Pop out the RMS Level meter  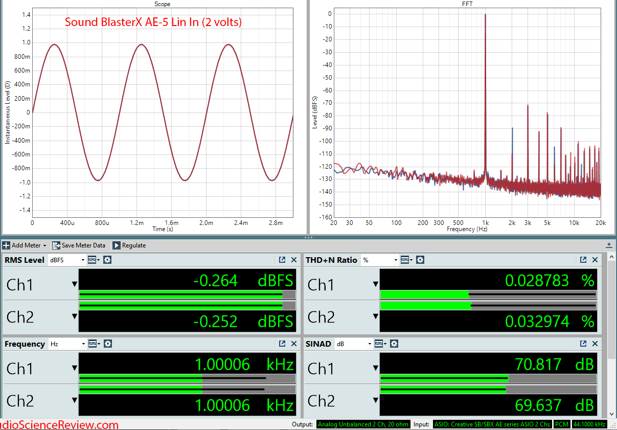(282, 260)
